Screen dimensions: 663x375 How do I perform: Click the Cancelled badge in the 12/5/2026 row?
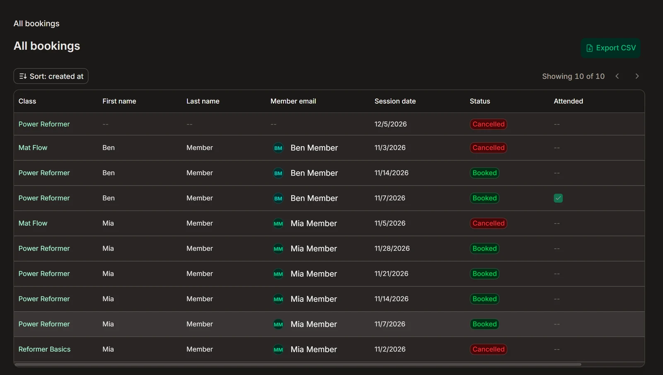click(x=489, y=124)
